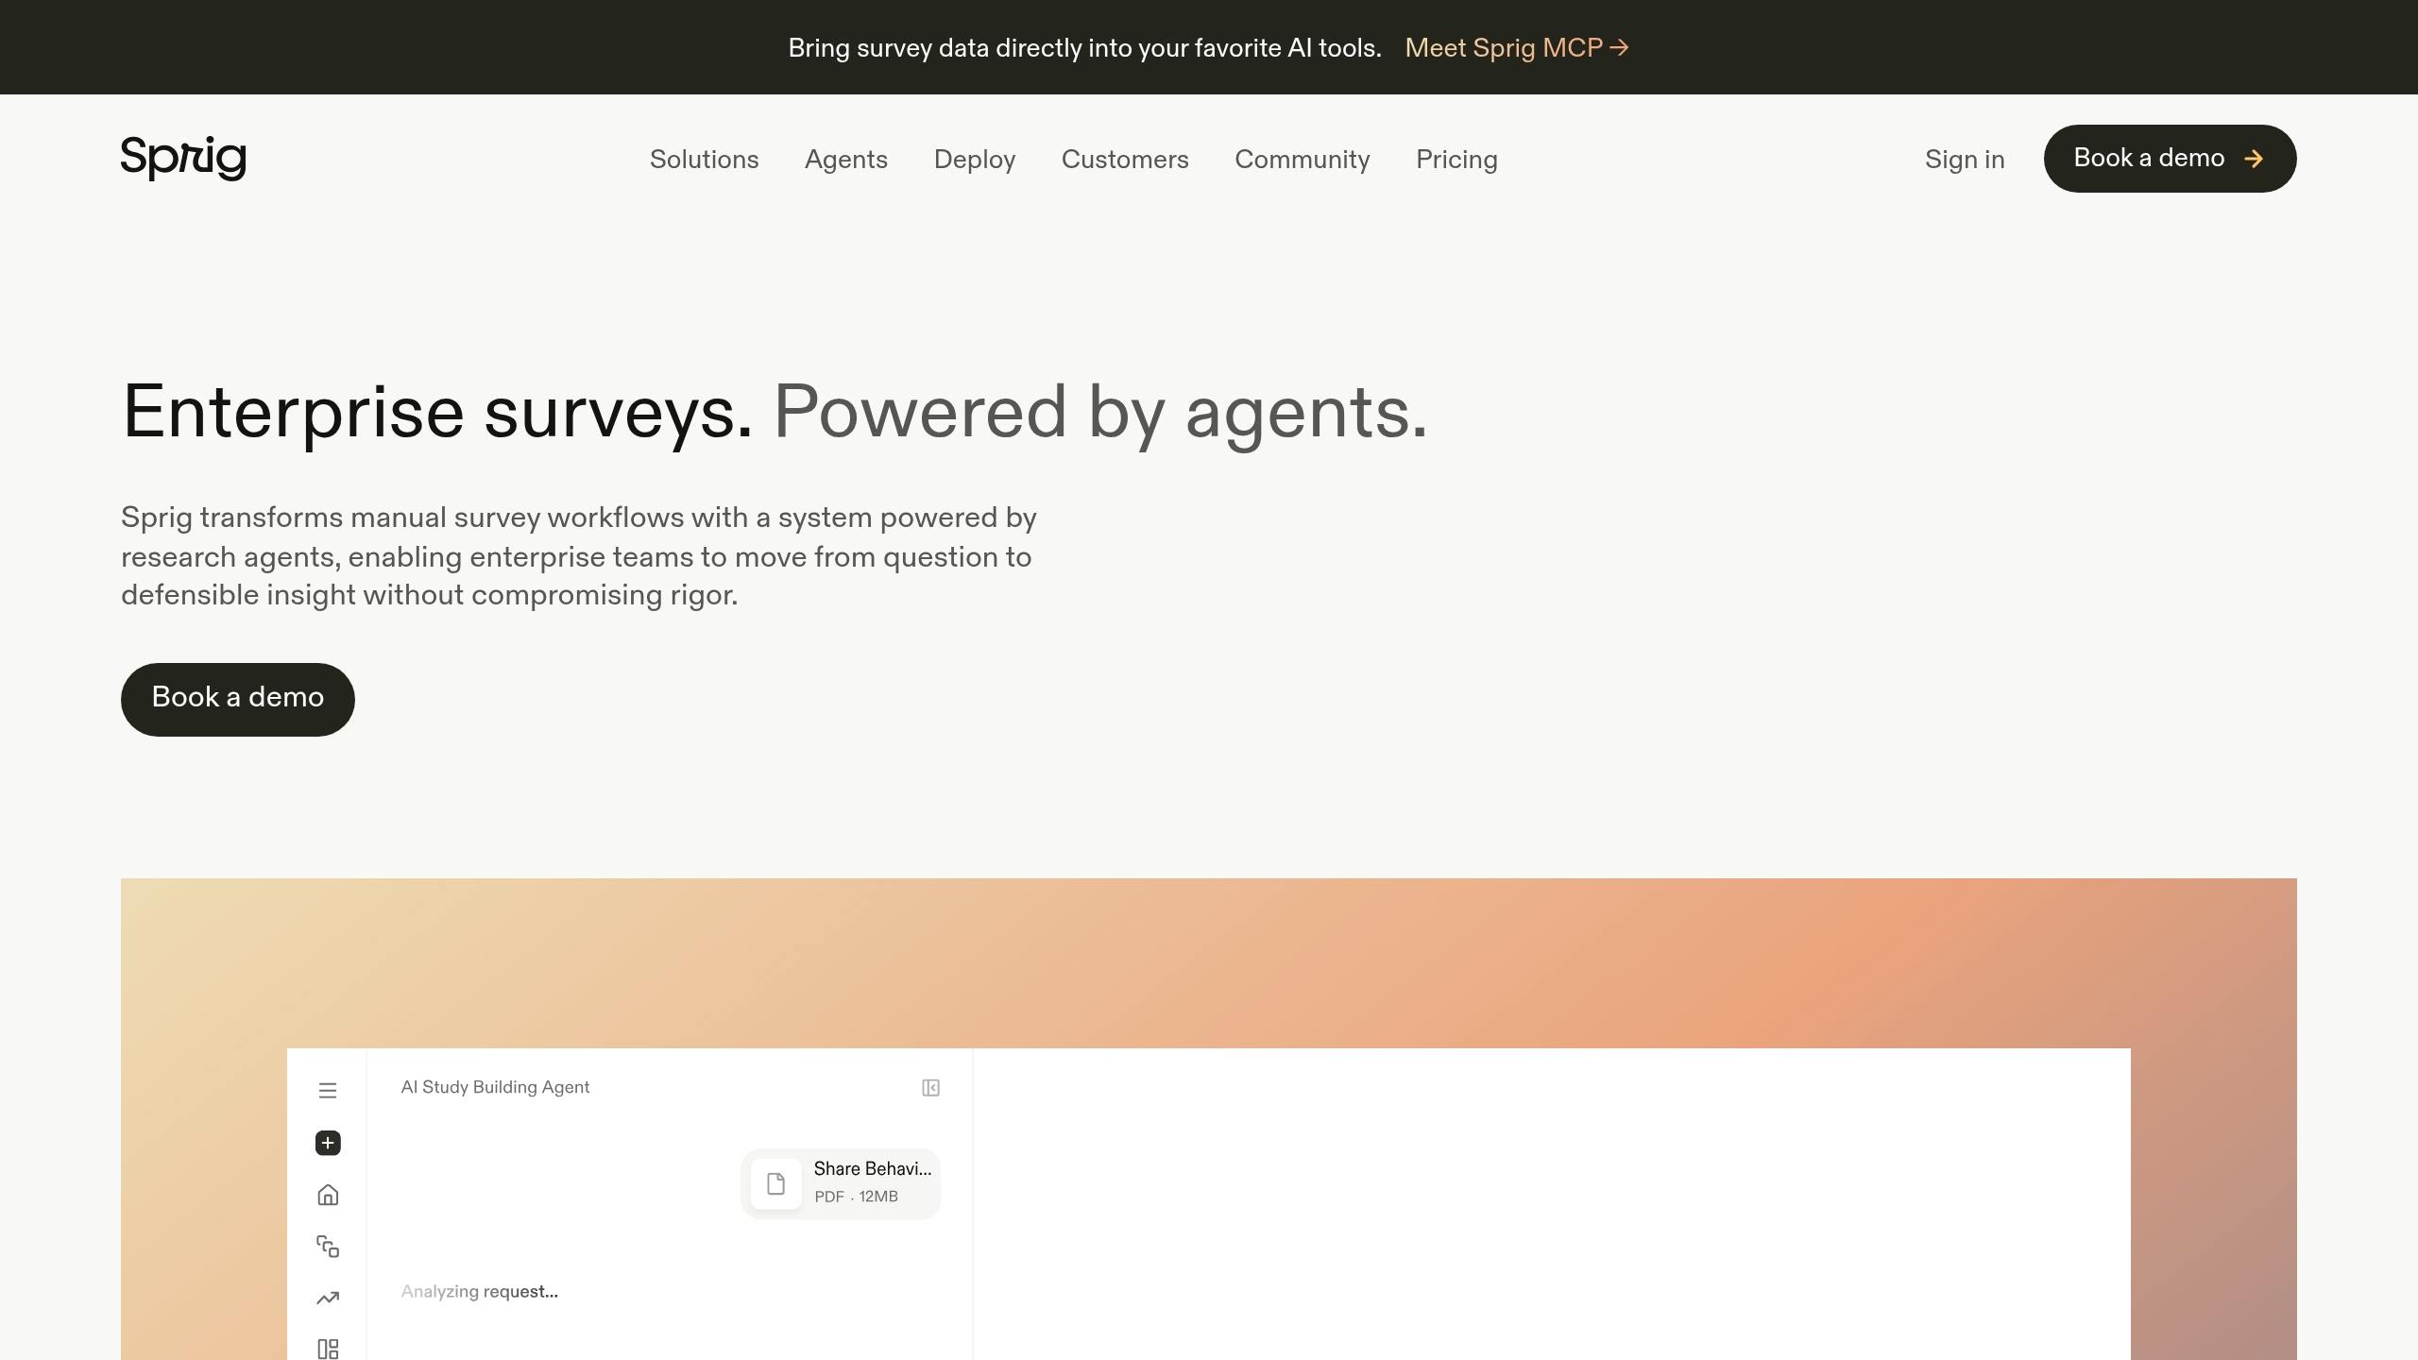This screenshot has width=2418, height=1360.
Task: Open the Solutions menu
Action: 705,160
